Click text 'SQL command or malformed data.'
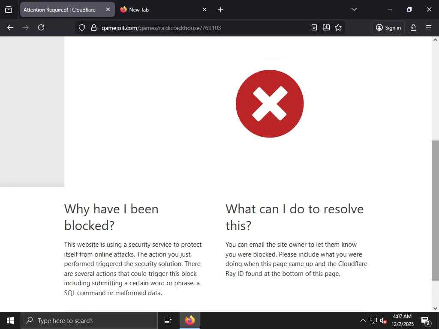Screen dimensions: 439x329 113,293
